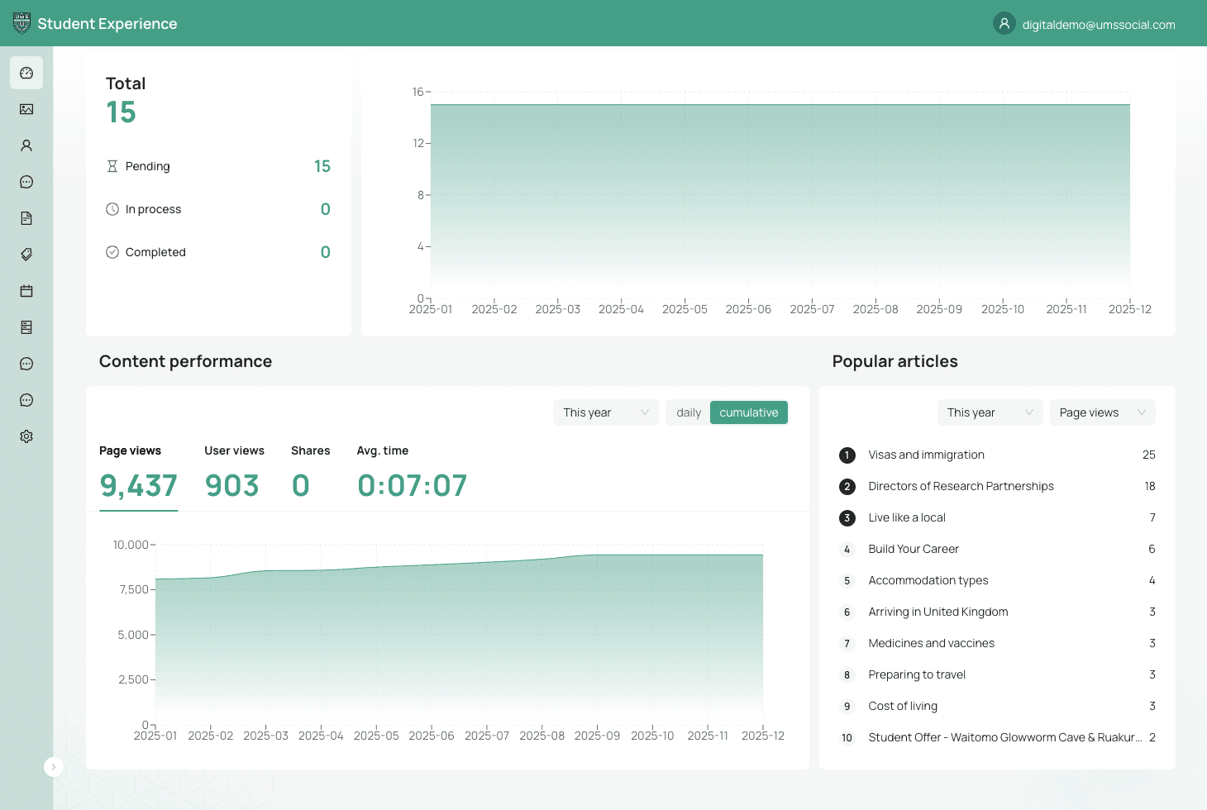The height and width of the screenshot is (810, 1207).
Task: Click the user profile sidebar icon
Action: point(26,145)
